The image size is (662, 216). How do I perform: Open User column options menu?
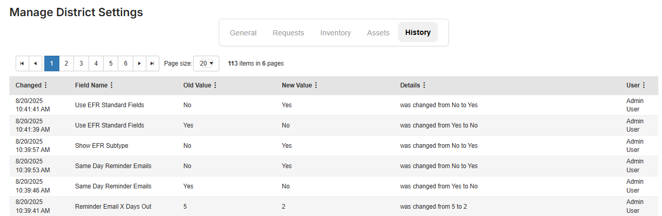[x=644, y=85]
